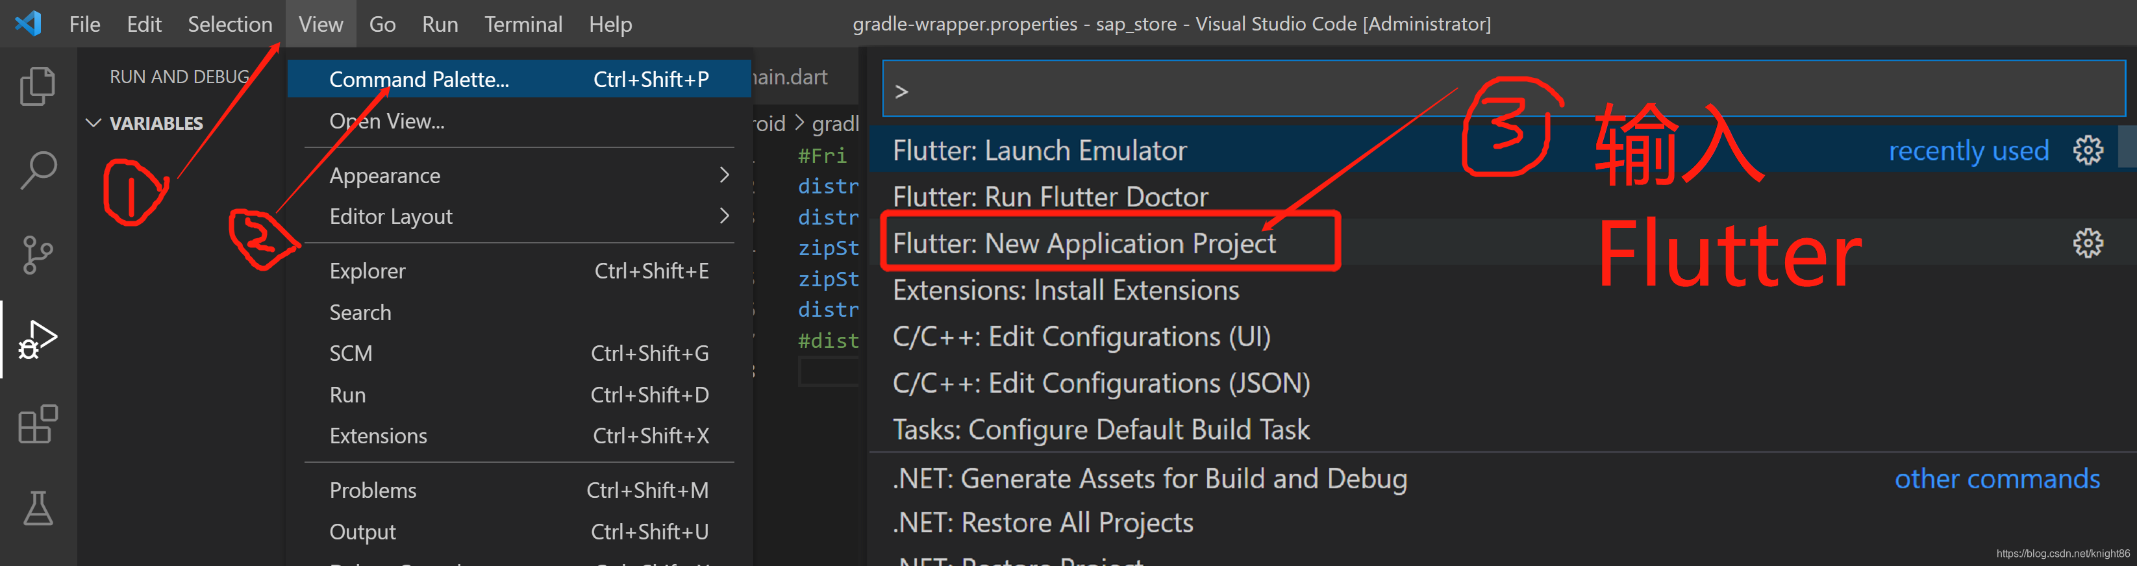
Task: Expand the Editor Layout submenu
Action: click(x=519, y=216)
